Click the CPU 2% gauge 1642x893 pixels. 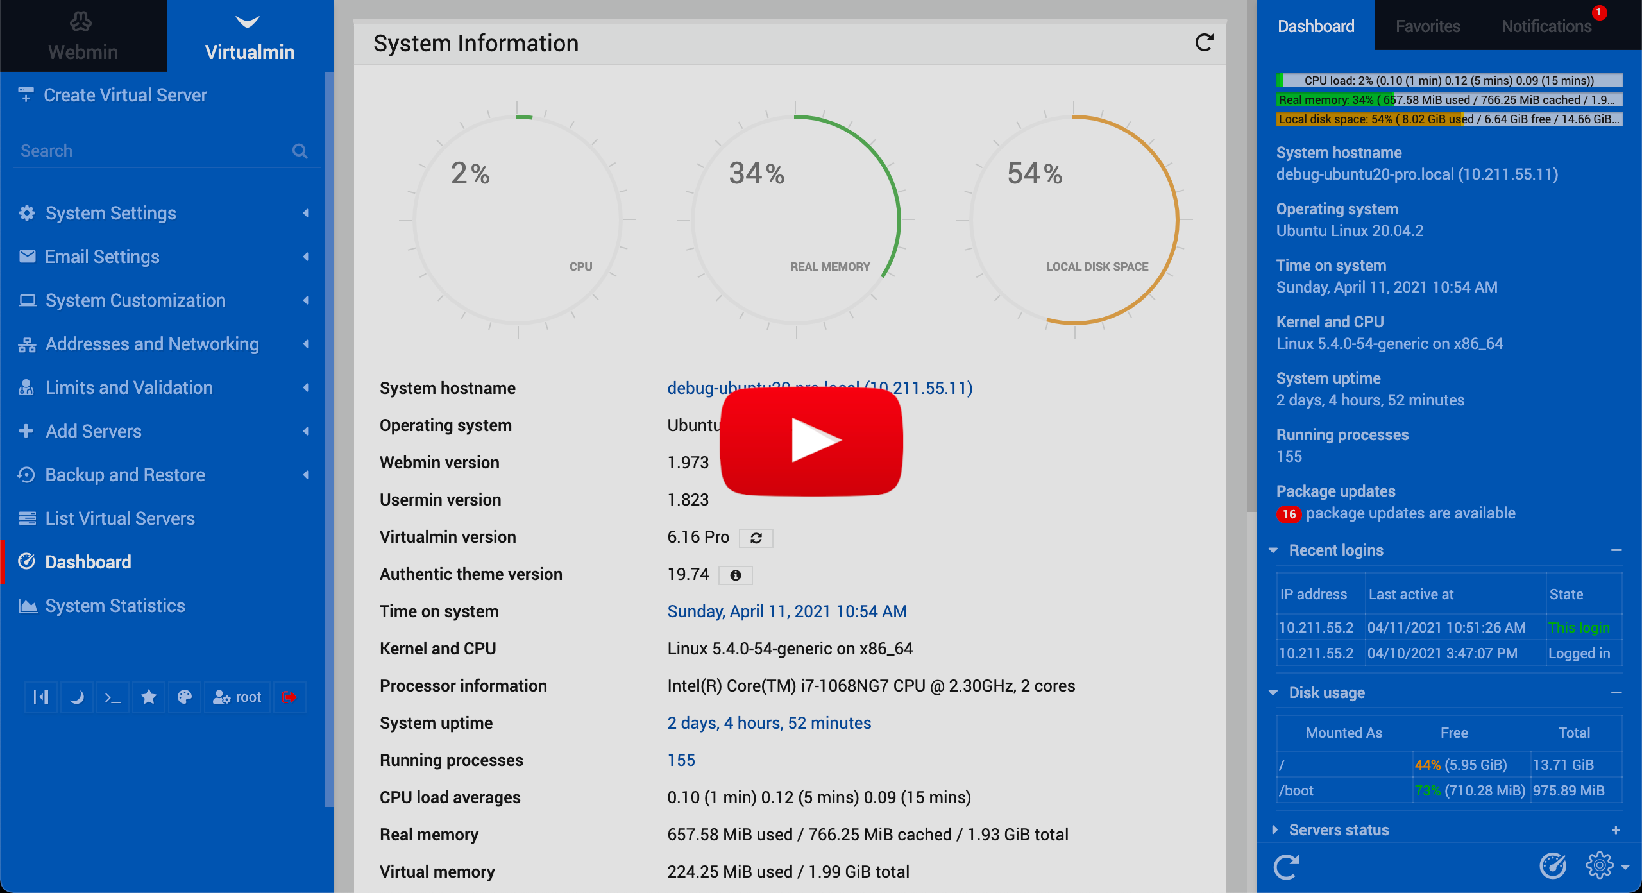tap(518, 219)
